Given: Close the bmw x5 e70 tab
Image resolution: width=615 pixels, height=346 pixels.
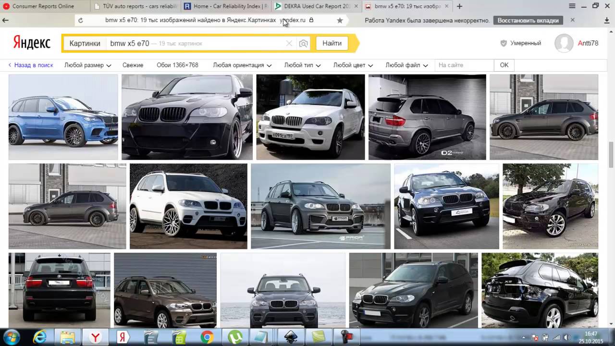Looking at the screenshot, I should click(446, 6).
